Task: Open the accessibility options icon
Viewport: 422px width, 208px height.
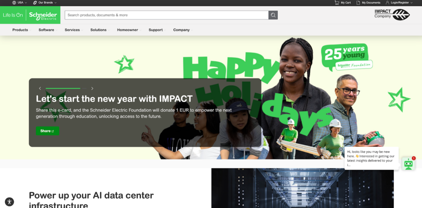Action: (9, 201)
